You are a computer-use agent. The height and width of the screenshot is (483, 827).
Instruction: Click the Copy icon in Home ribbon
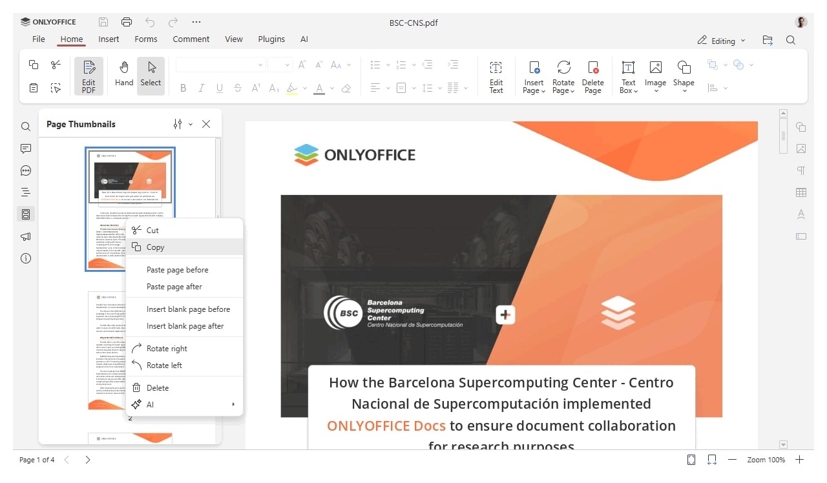34,65
